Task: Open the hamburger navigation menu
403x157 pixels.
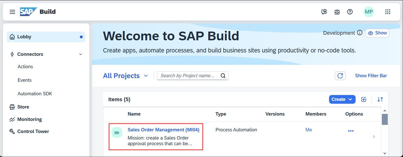Action: (x=12, y=12)
